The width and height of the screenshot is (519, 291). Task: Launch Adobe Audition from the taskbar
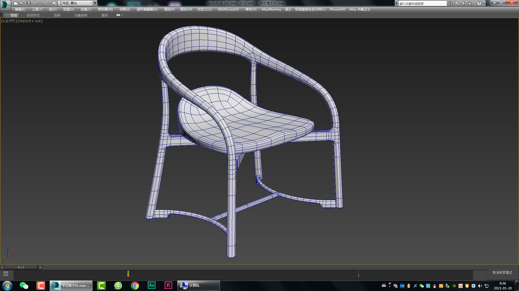(x=151, y=285)
